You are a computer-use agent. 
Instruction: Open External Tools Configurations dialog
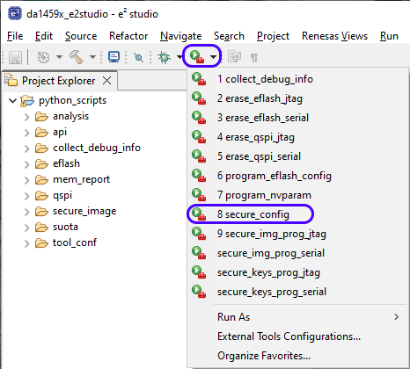pyautogui.click(x=297, y=336)
